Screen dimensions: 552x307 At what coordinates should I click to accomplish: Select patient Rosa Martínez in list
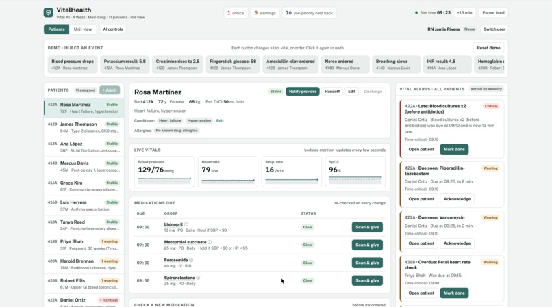(84, 107)
